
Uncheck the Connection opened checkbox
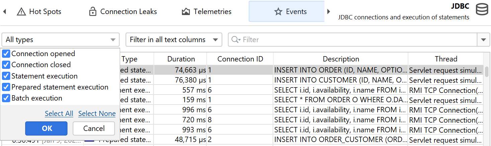(6, 54)
